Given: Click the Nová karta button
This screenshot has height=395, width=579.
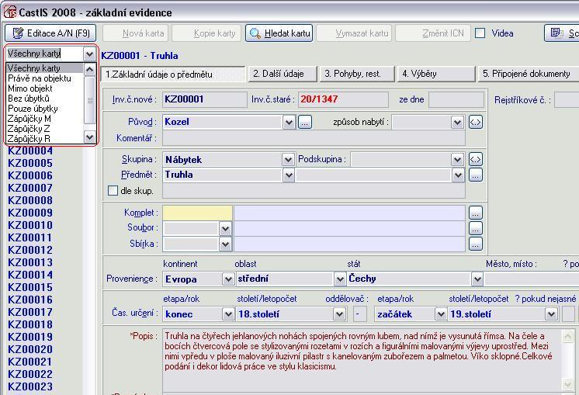Looking at the screenshot, I should [x=136, y=33].
